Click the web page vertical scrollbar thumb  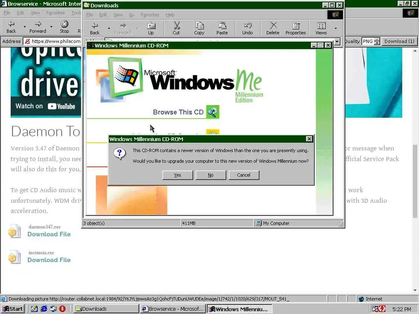point(415,181)
